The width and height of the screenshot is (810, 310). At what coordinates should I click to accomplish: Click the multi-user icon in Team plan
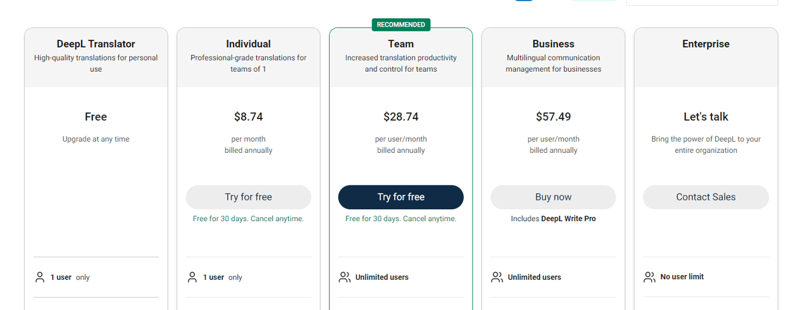click(345, 277)
